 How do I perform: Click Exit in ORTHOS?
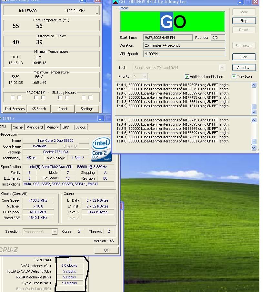click(244, 57)
